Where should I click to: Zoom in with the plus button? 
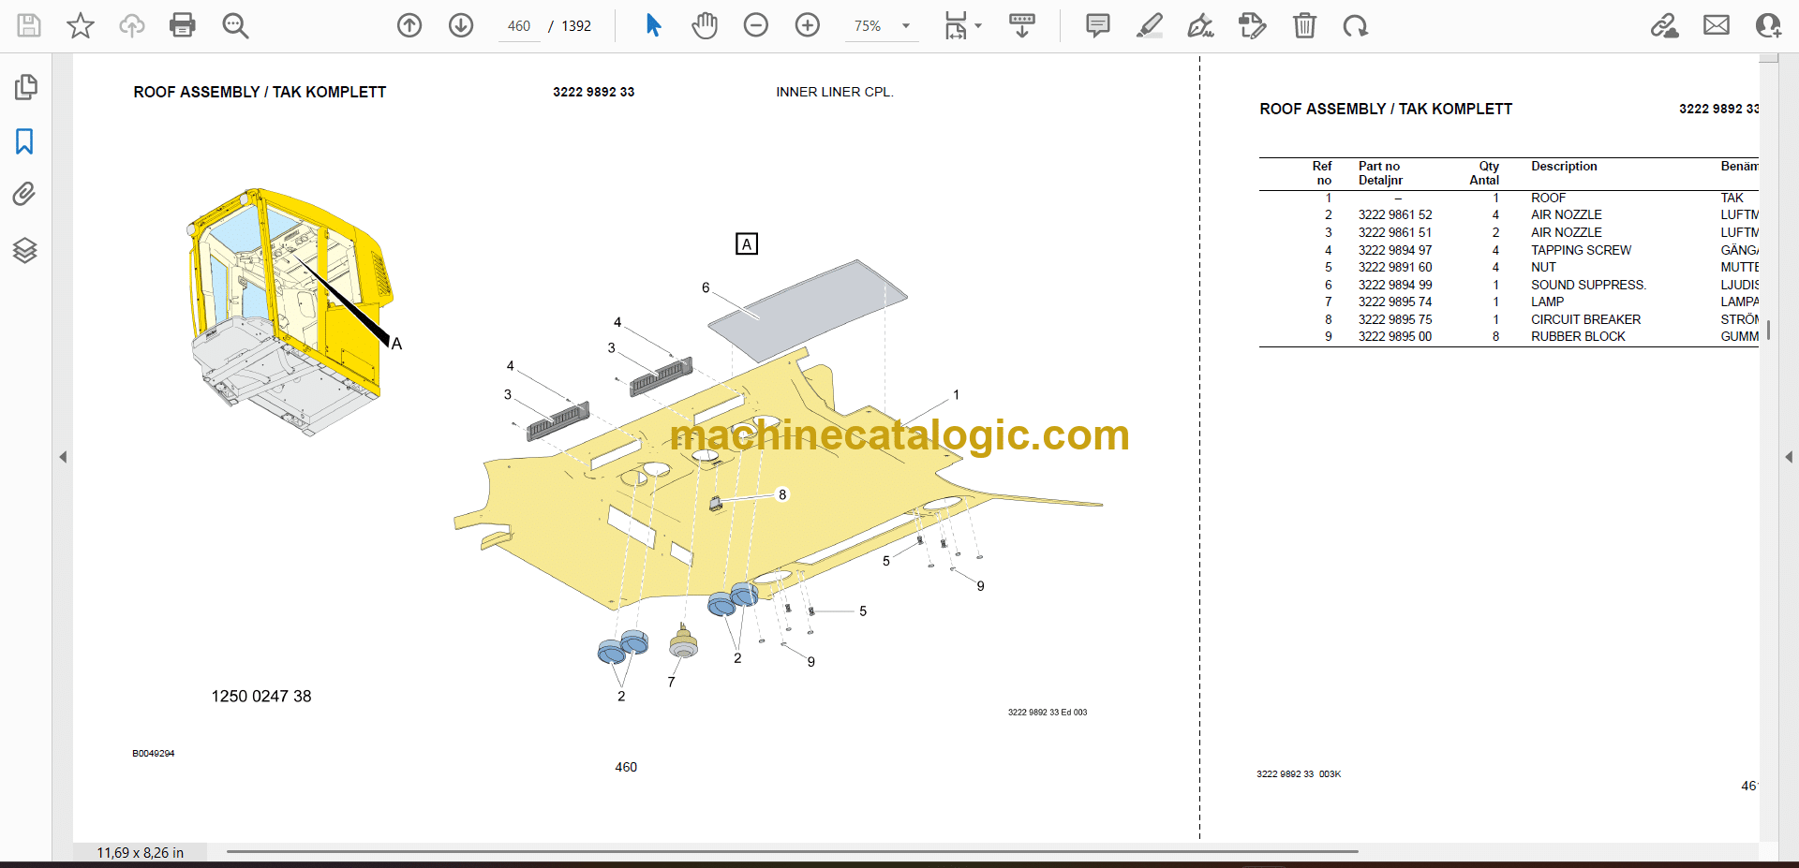(x=808, y=25)
